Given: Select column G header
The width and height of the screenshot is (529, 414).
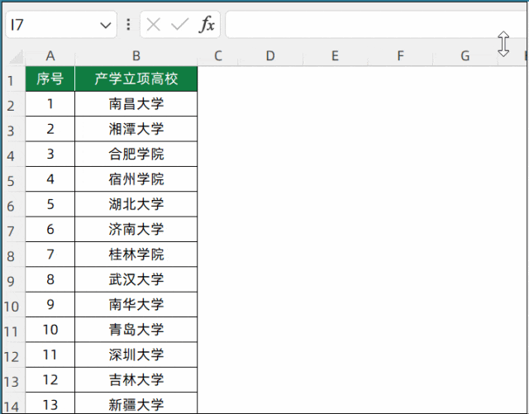Looking at the screenshot, I should (x=465, y=56).
